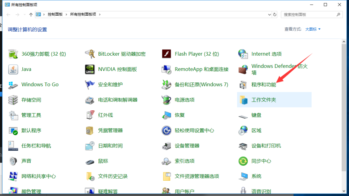Open the 轻松使用设置中心 icon
349x196 pixels.
166,131
